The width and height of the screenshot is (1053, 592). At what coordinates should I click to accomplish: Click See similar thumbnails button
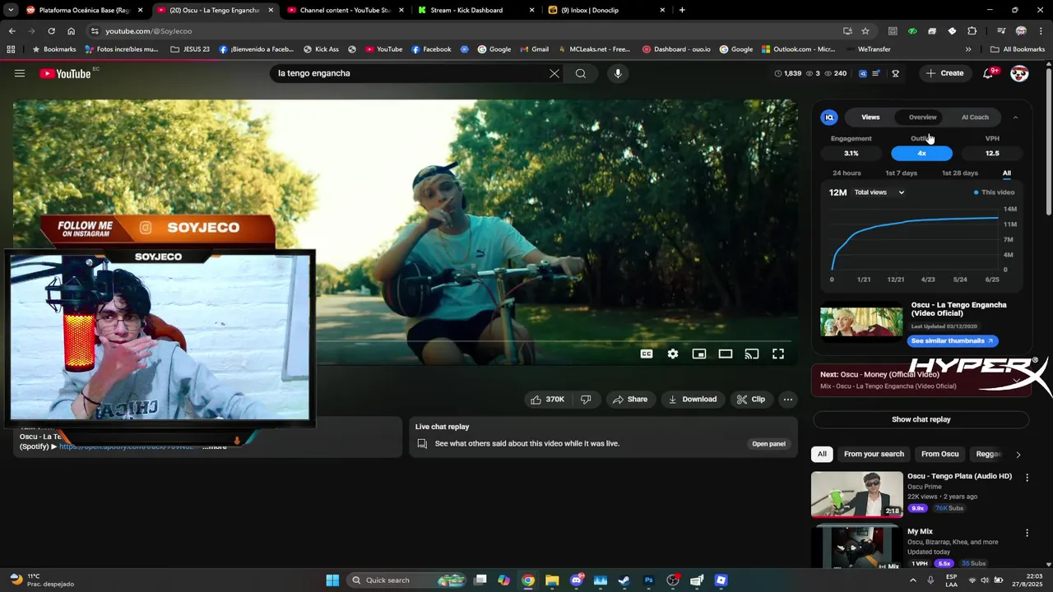953,340
